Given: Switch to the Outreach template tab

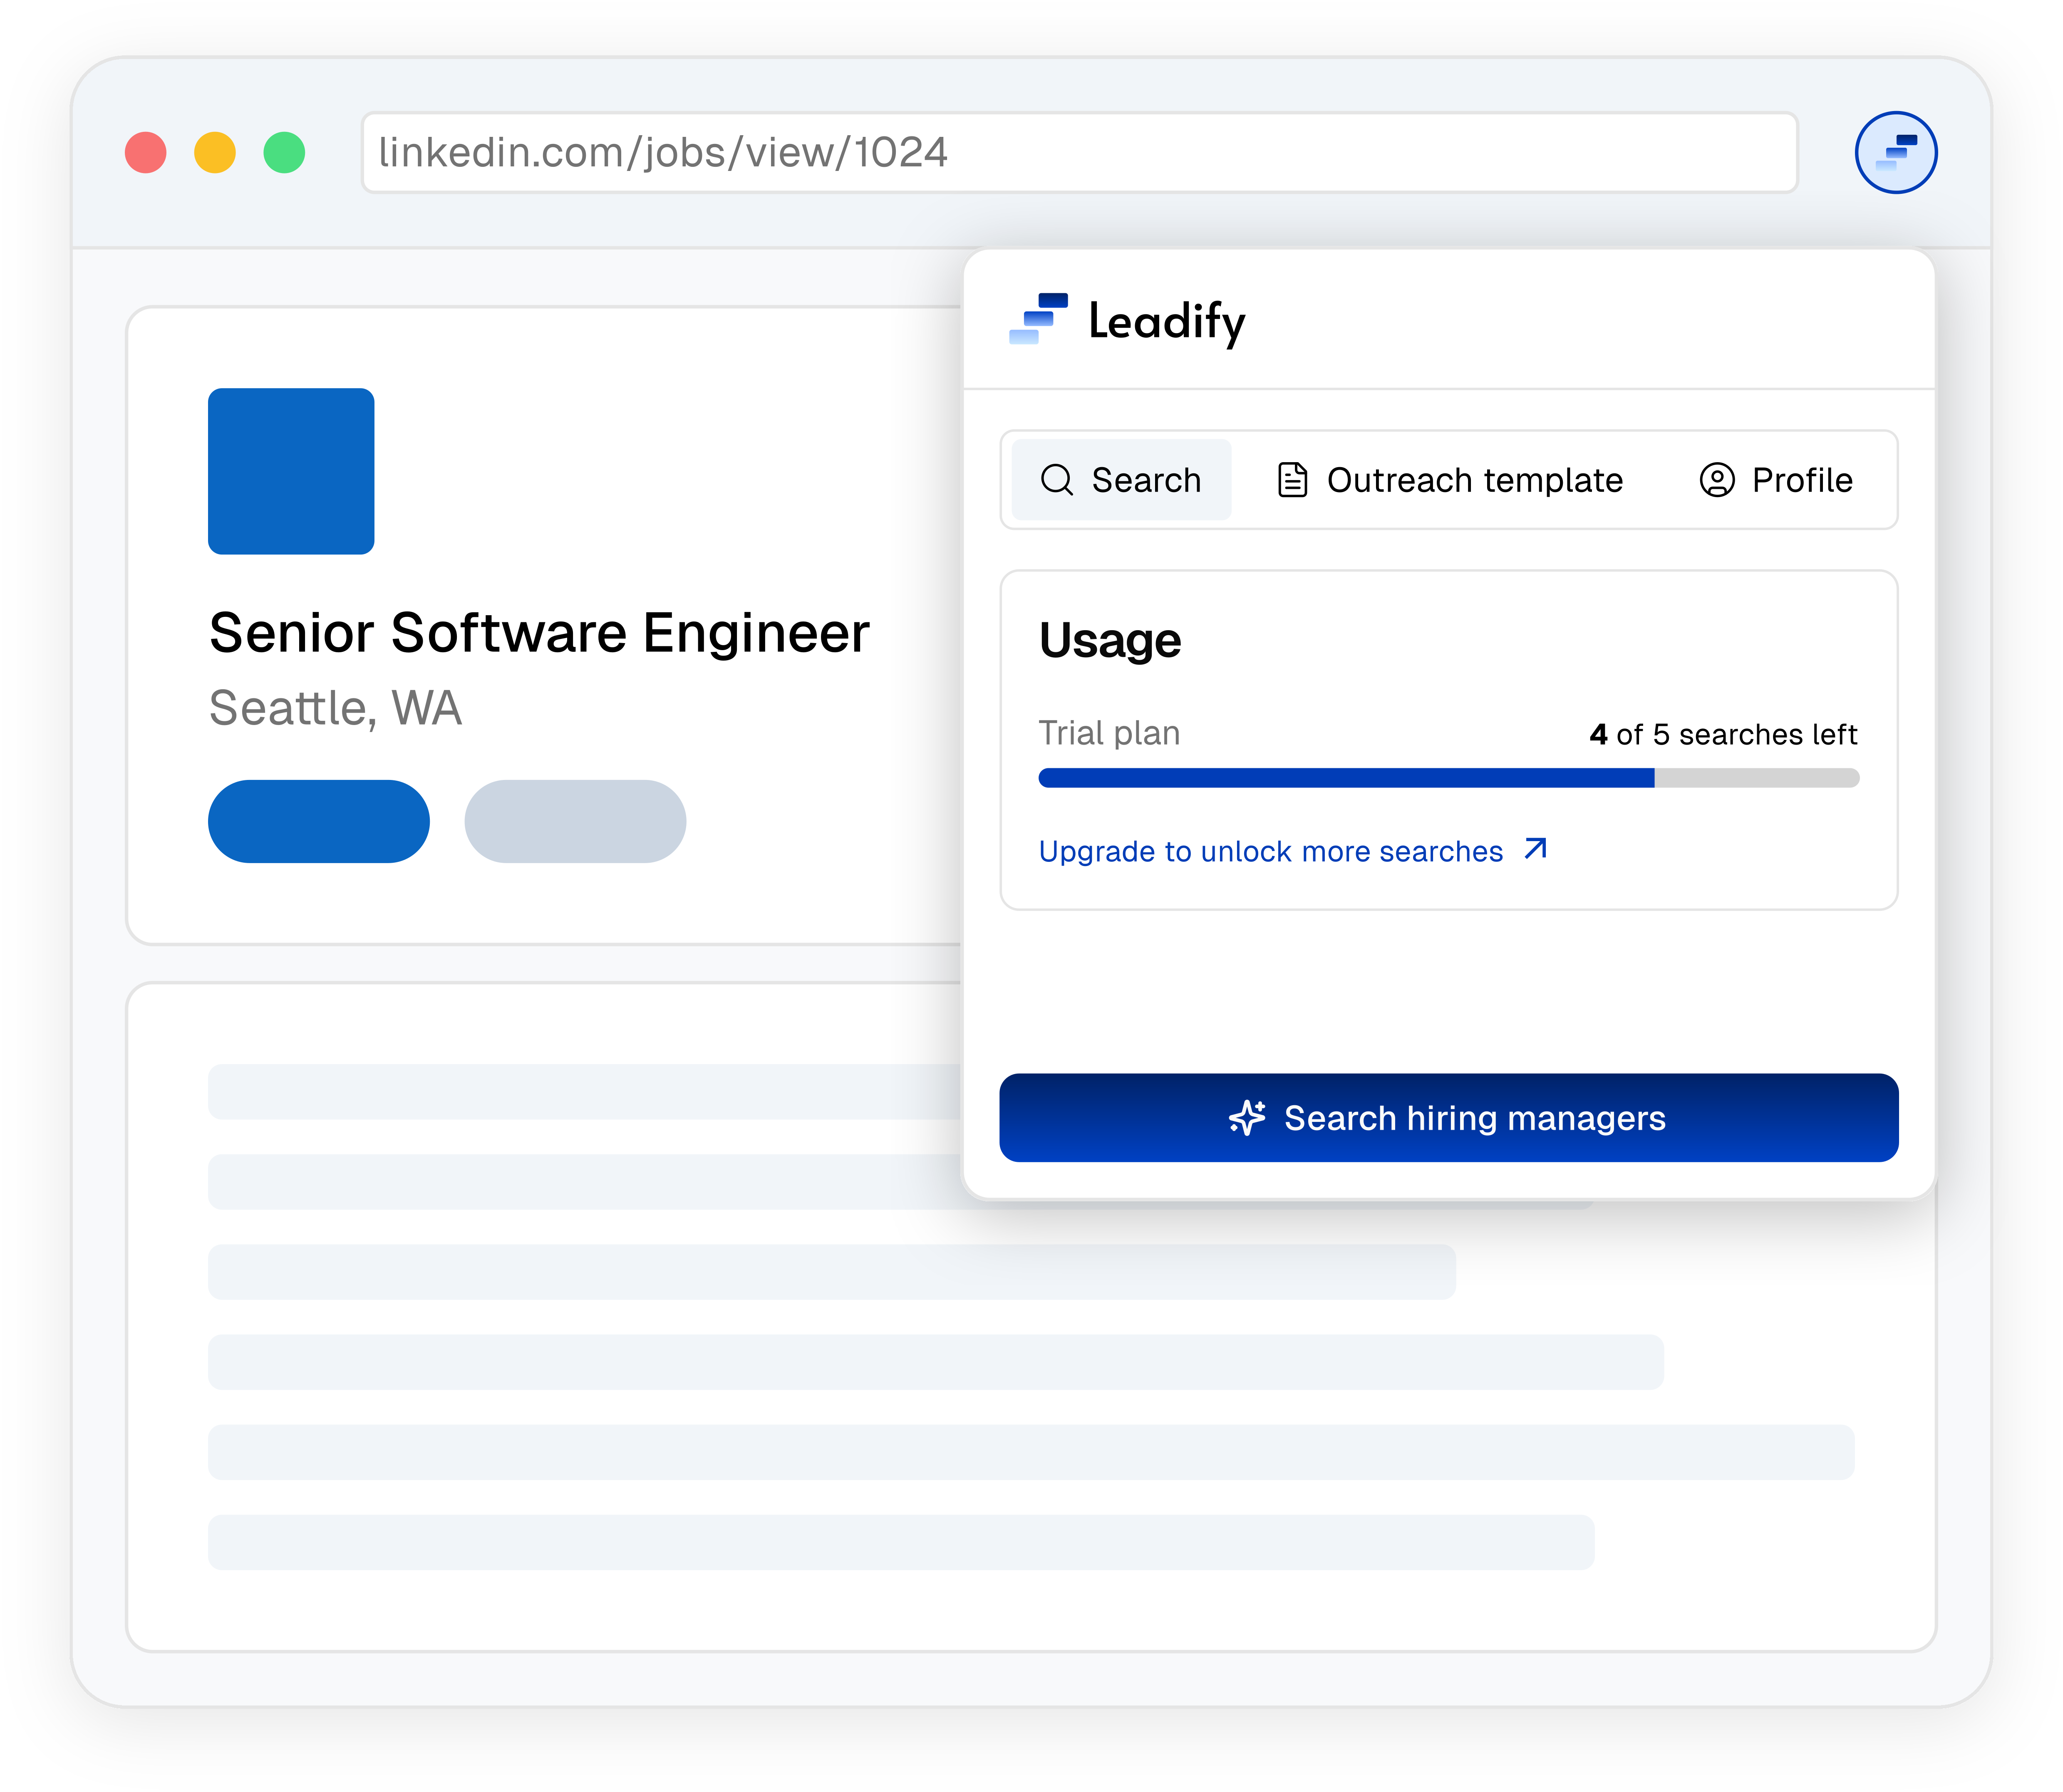Looking at the screenshot, I should 1451,480.
